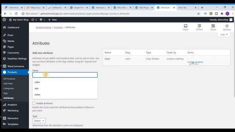
Task: Click the Order by column header
Action: [x=171, y=52]
